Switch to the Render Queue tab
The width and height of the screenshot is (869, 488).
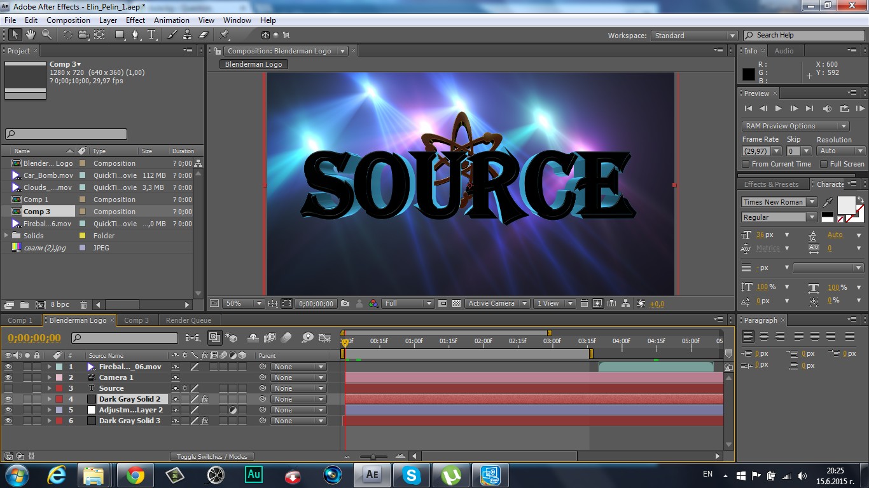pos(188,320)
